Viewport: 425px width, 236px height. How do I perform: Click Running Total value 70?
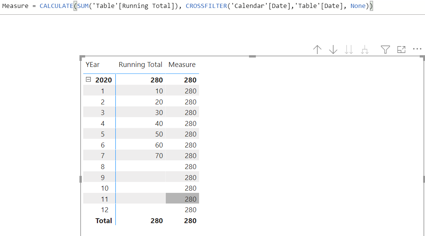159,156
